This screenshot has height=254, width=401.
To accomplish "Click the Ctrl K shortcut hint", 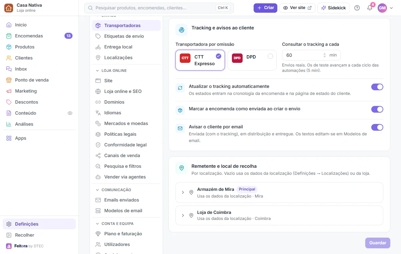I will [x=223, y=8].
